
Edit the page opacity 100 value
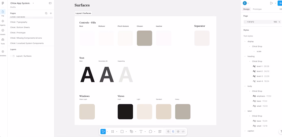coord(275,22)
